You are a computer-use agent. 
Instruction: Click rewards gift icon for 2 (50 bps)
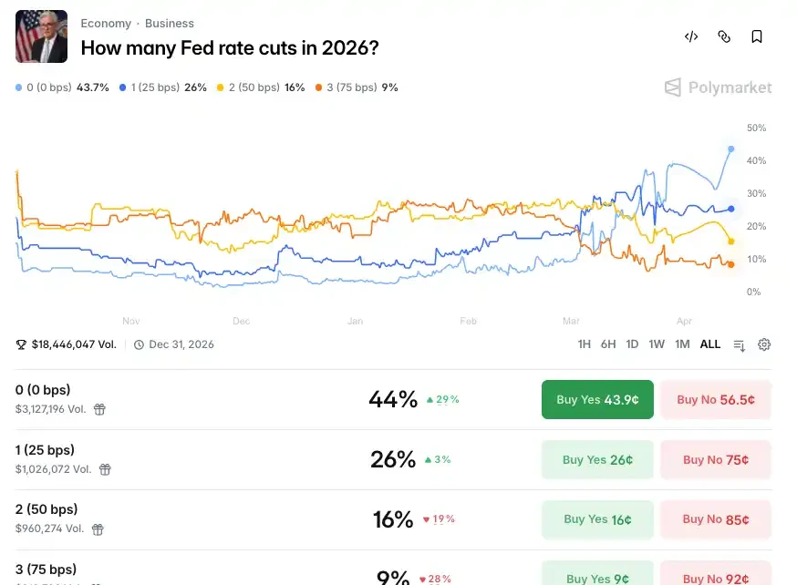[x=98, y=529]
